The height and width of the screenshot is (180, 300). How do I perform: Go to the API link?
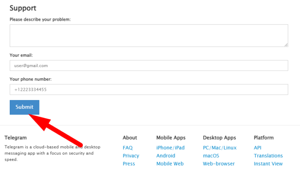257,148
